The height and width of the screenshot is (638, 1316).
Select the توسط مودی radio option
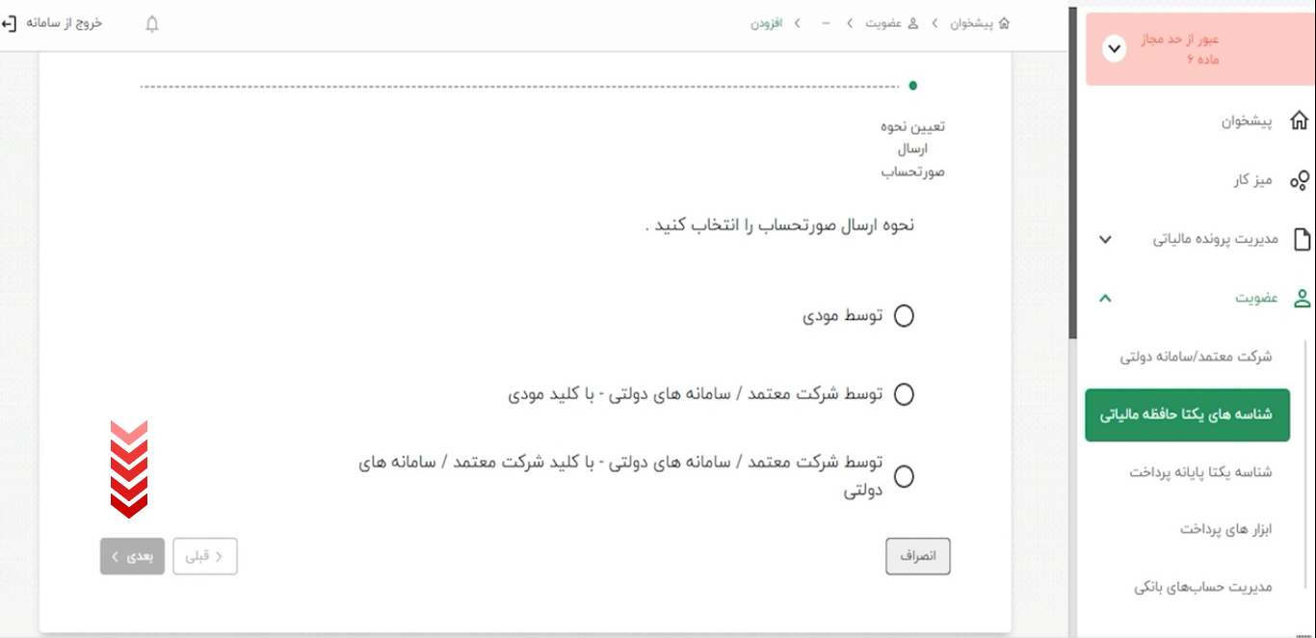[x=904, y=316]
